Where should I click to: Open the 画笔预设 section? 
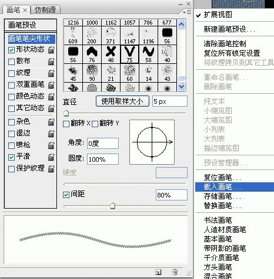(31, 25)
